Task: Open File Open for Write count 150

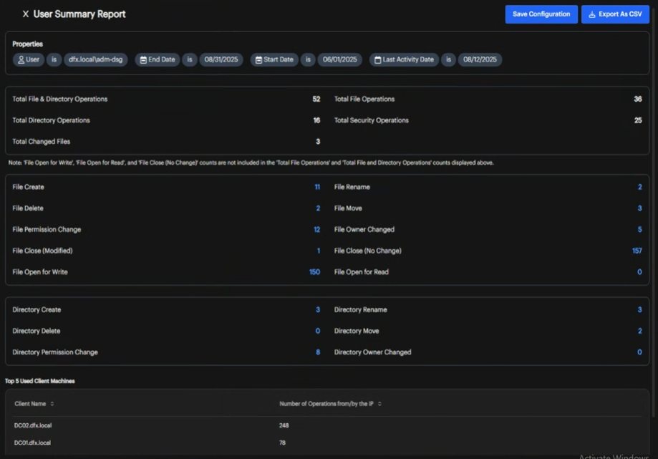Action: [315, 272]
